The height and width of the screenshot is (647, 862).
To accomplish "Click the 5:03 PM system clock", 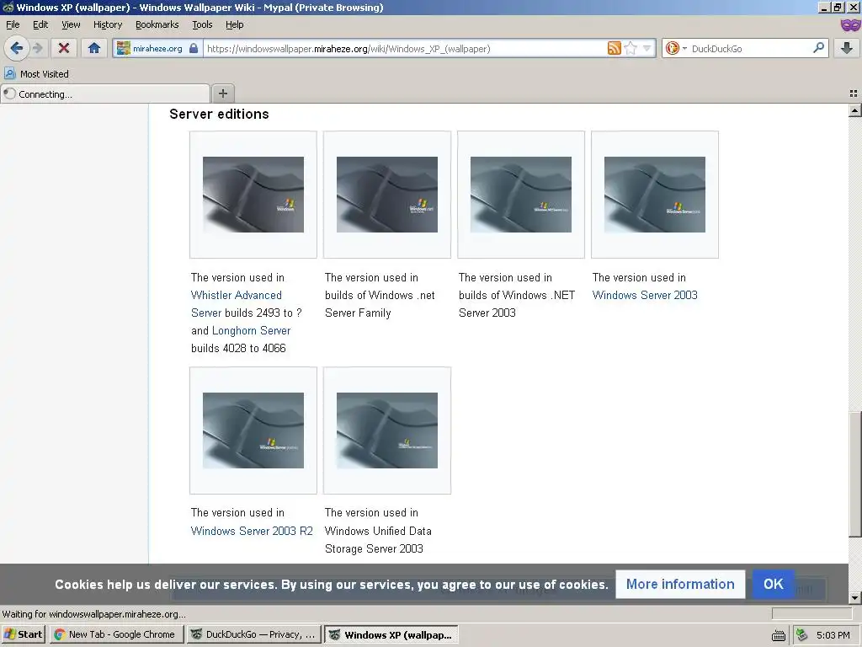I will tap(833, 635).
